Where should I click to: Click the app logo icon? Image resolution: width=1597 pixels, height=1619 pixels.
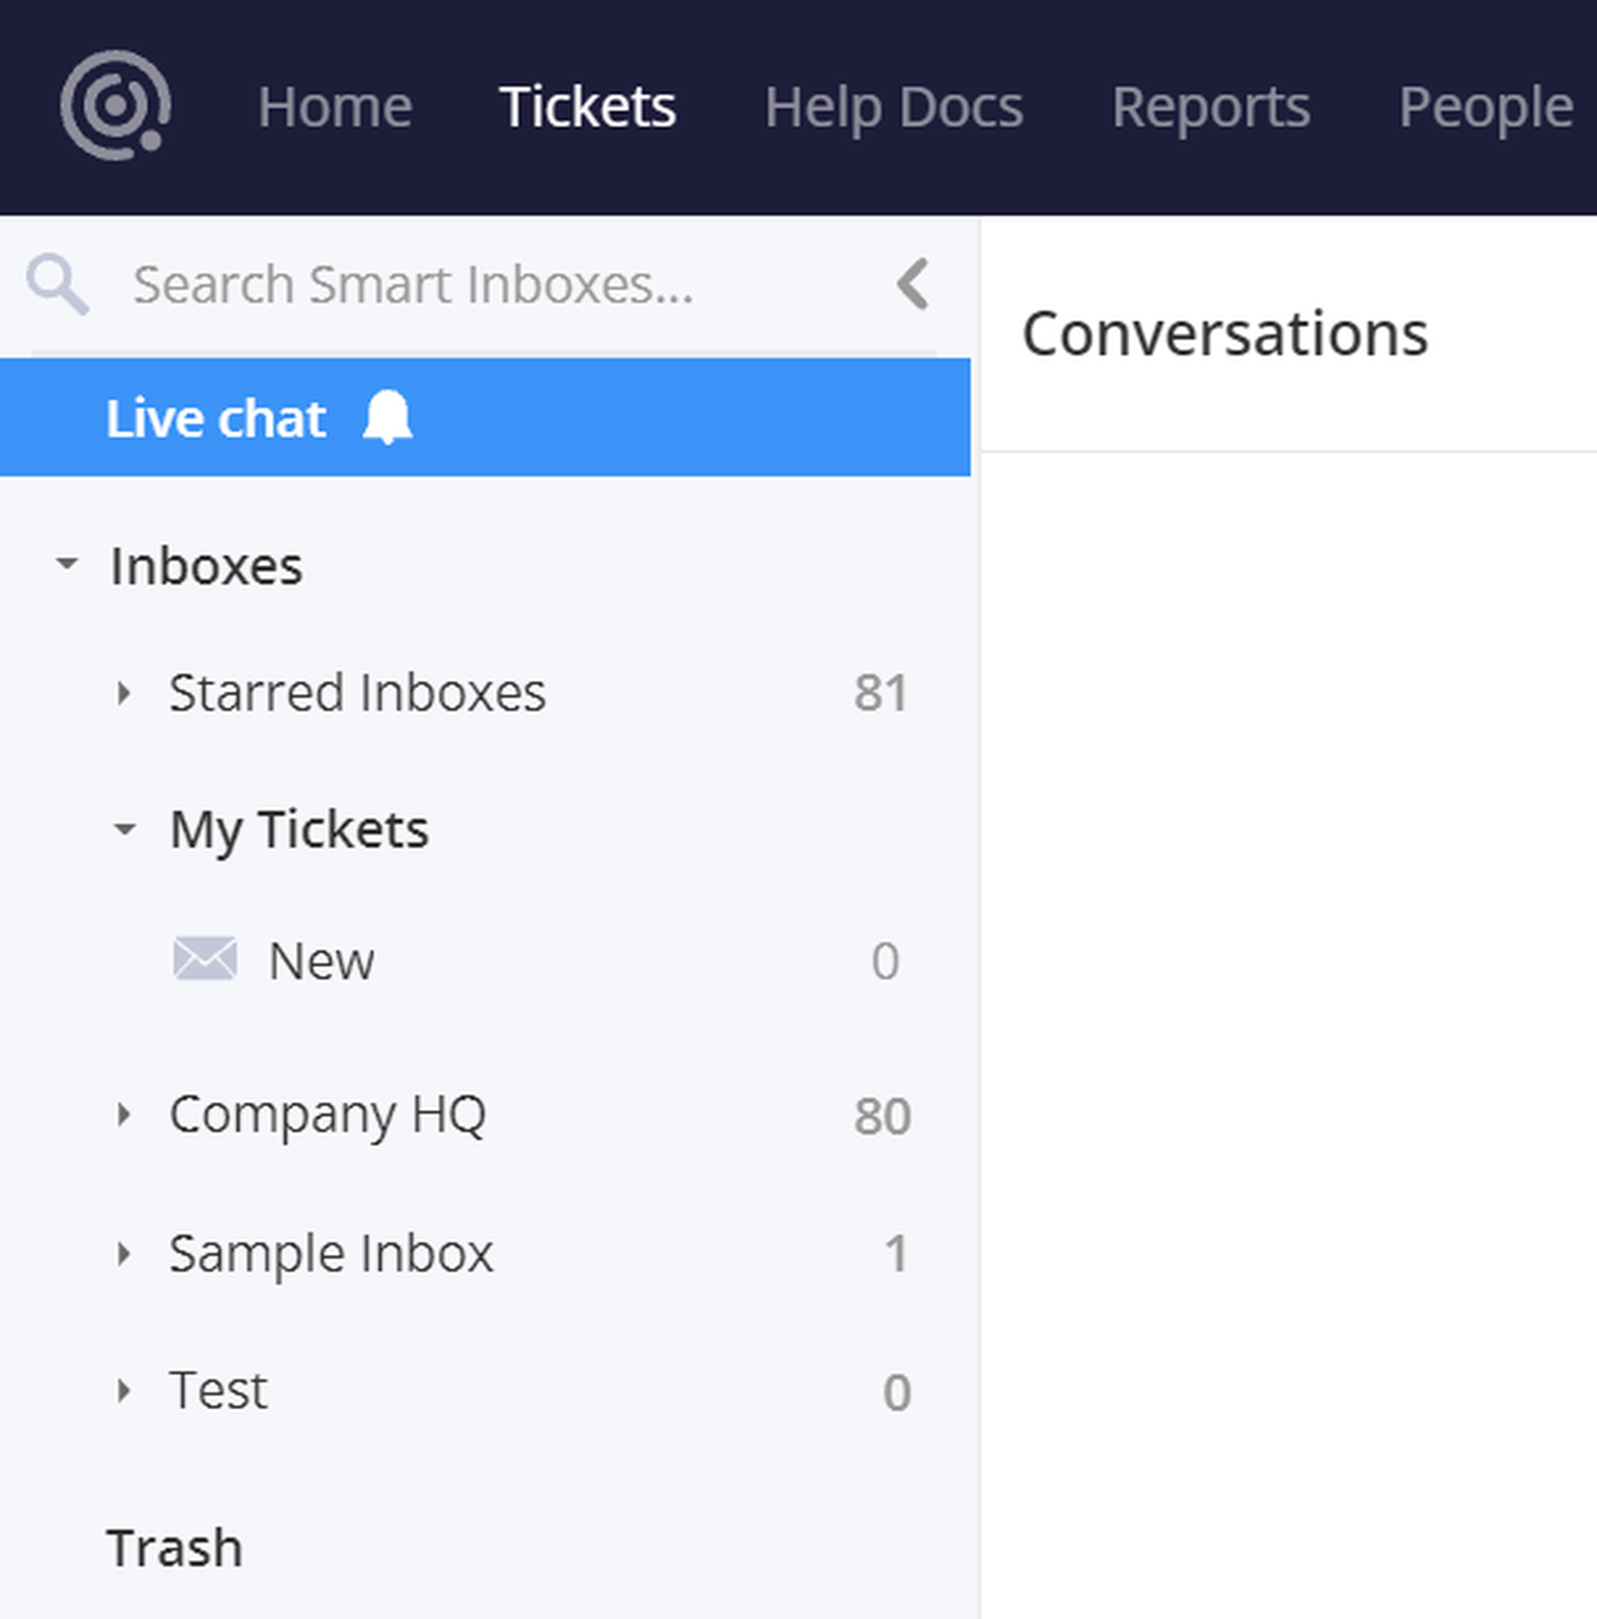(x=115, y=105)
